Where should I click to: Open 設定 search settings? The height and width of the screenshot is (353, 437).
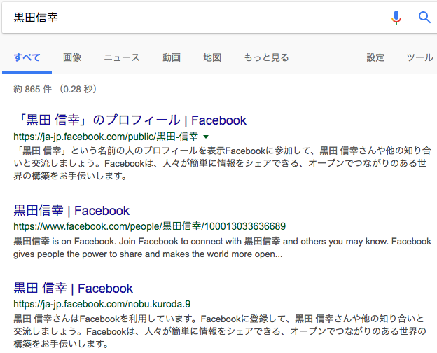click(375, 57)
